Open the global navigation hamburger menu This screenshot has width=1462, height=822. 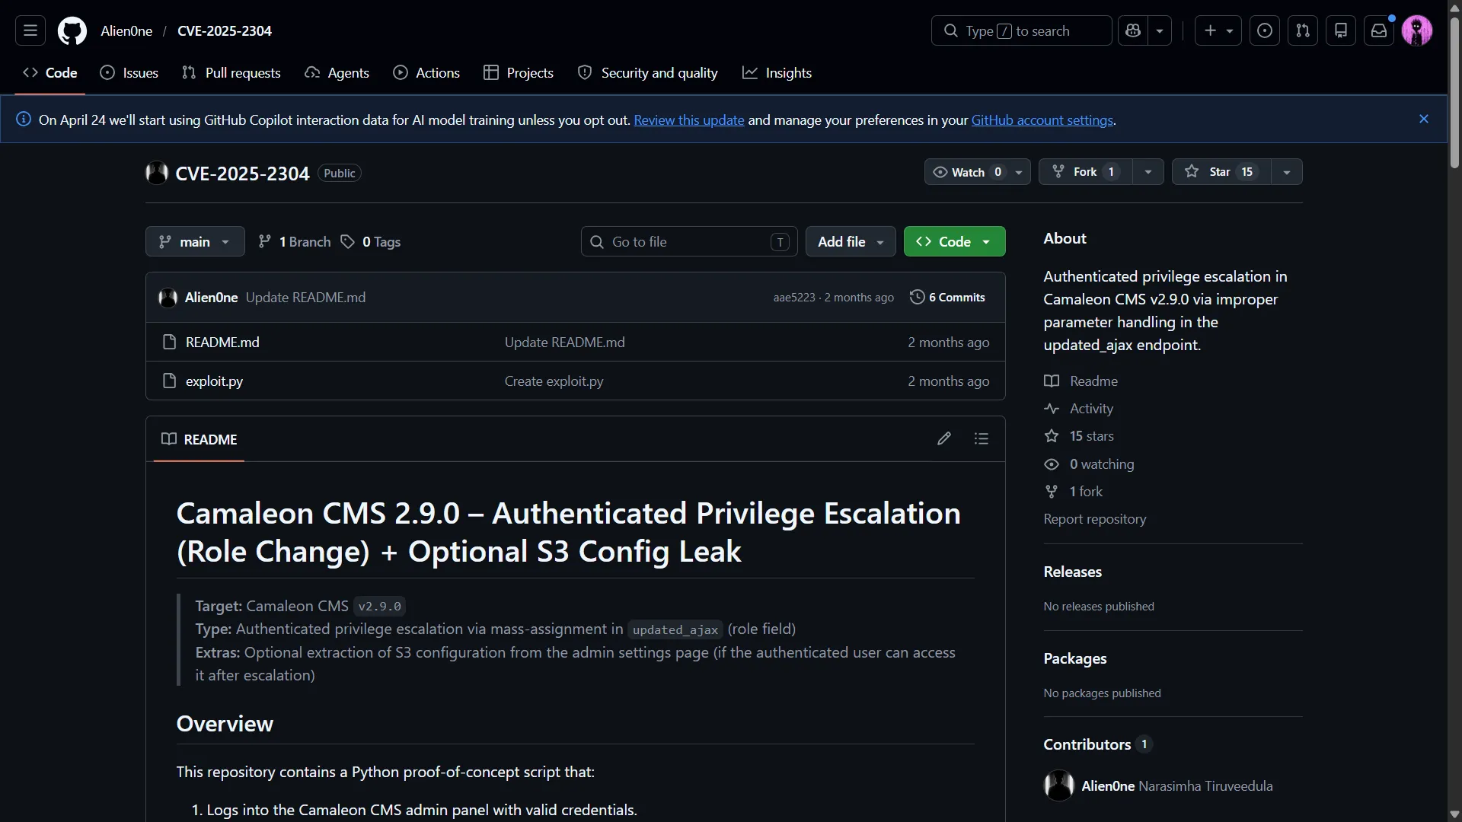click(x=30, y=30)
